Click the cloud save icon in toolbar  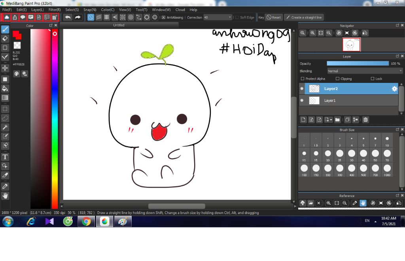[x=7, y=17]
